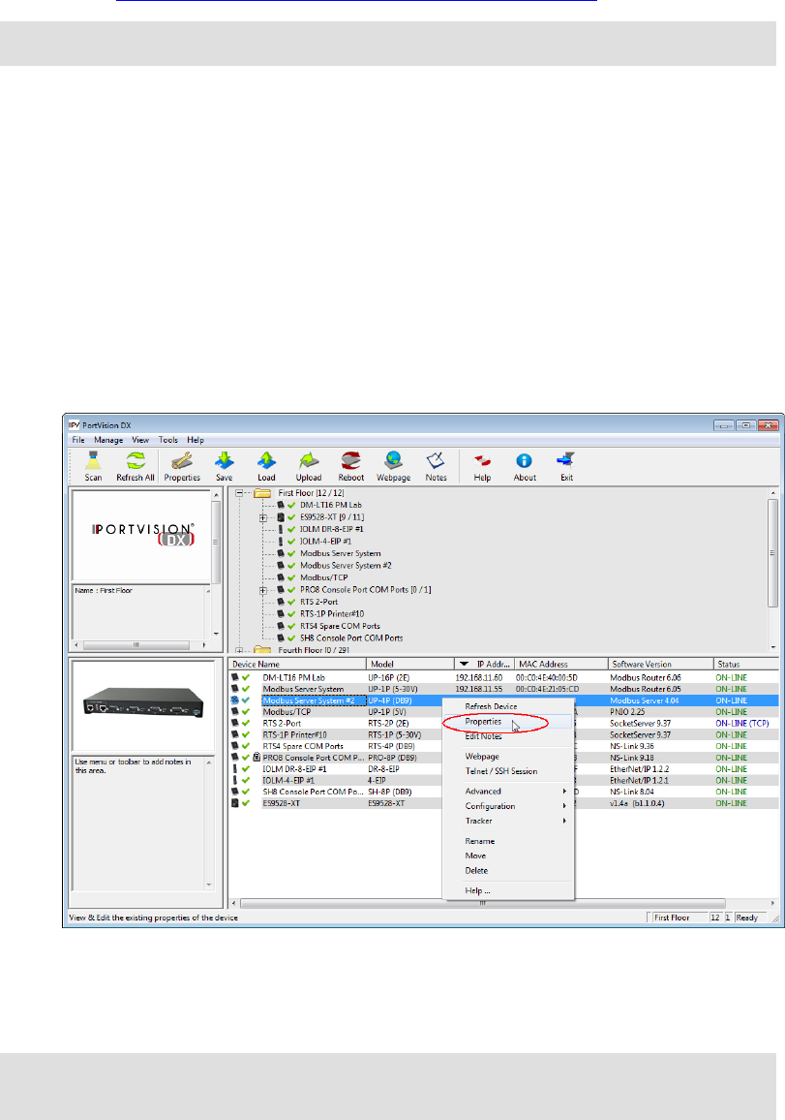Sort by Software Version column header
This screenshot has height=1120, width=785.
[x=661, y=665]
